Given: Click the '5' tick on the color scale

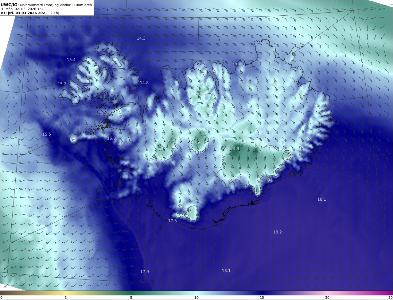Looking at the screenshot, I should click(131, 298).
